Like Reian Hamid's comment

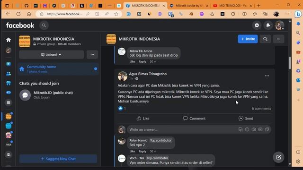click(132, 151)
